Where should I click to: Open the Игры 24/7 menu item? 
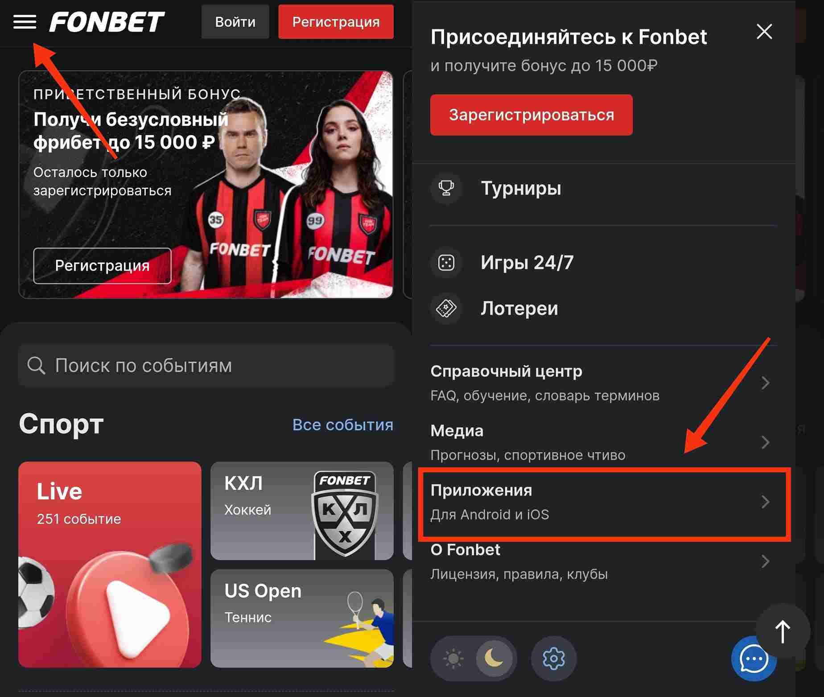(x=603, y=263)
